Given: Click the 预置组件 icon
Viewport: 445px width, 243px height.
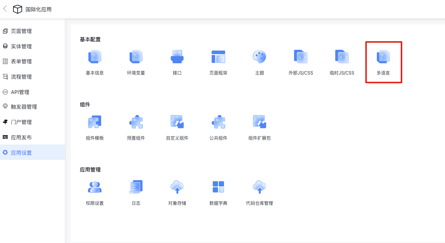Looking at the screenshot, I should (x=136, y=122).
